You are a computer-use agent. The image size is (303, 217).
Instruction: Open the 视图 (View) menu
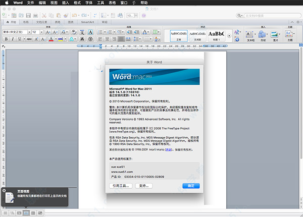tap(54, 3)
